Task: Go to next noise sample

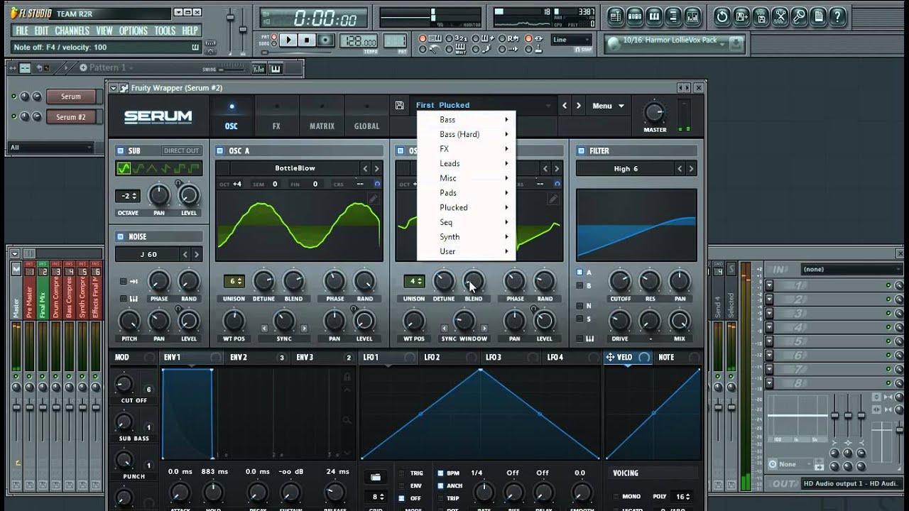Action: point(197,254)
